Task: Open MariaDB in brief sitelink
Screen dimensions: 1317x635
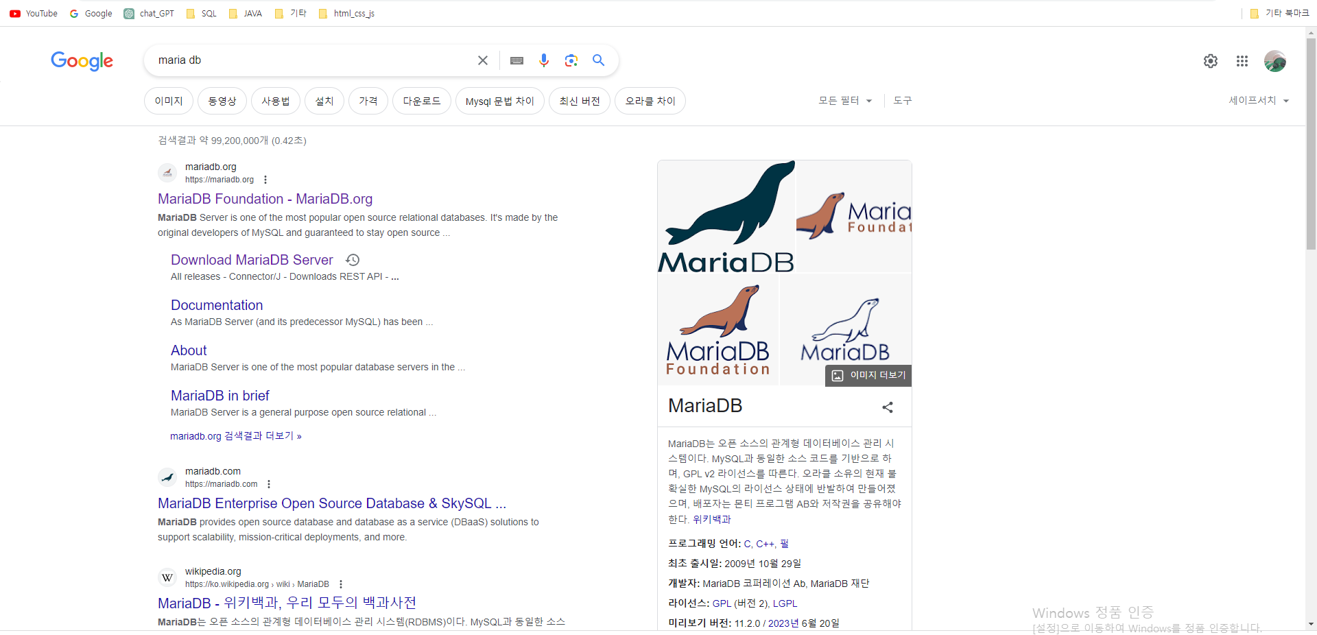Action: [220, 396]
